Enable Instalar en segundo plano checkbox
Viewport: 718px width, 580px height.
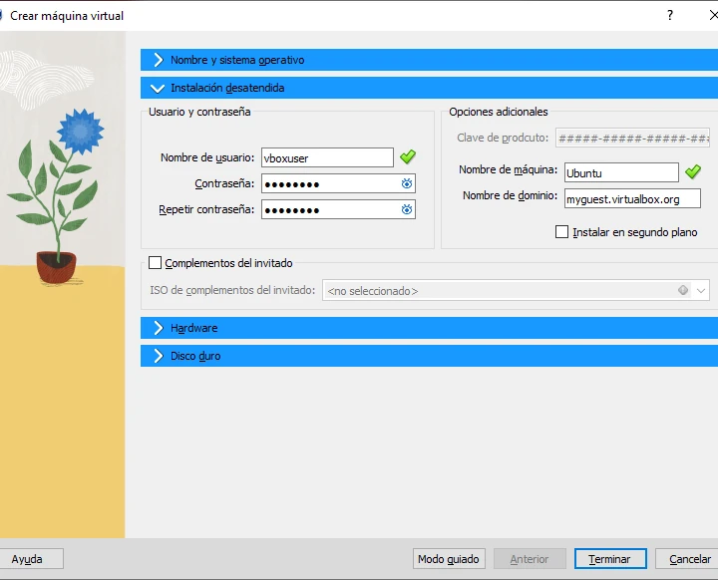(x=561, y=231)
